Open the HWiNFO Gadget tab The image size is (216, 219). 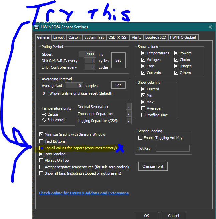click(183, 37)
